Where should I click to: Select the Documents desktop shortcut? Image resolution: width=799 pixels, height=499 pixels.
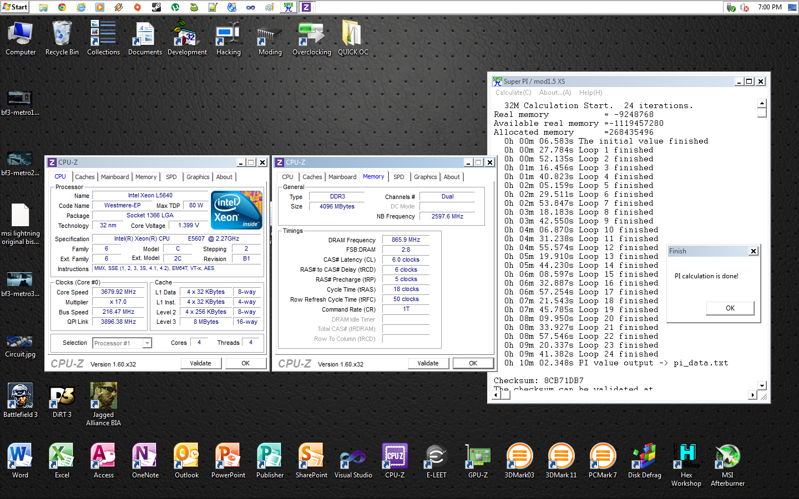pyautogui.click(x=145, y=38)
